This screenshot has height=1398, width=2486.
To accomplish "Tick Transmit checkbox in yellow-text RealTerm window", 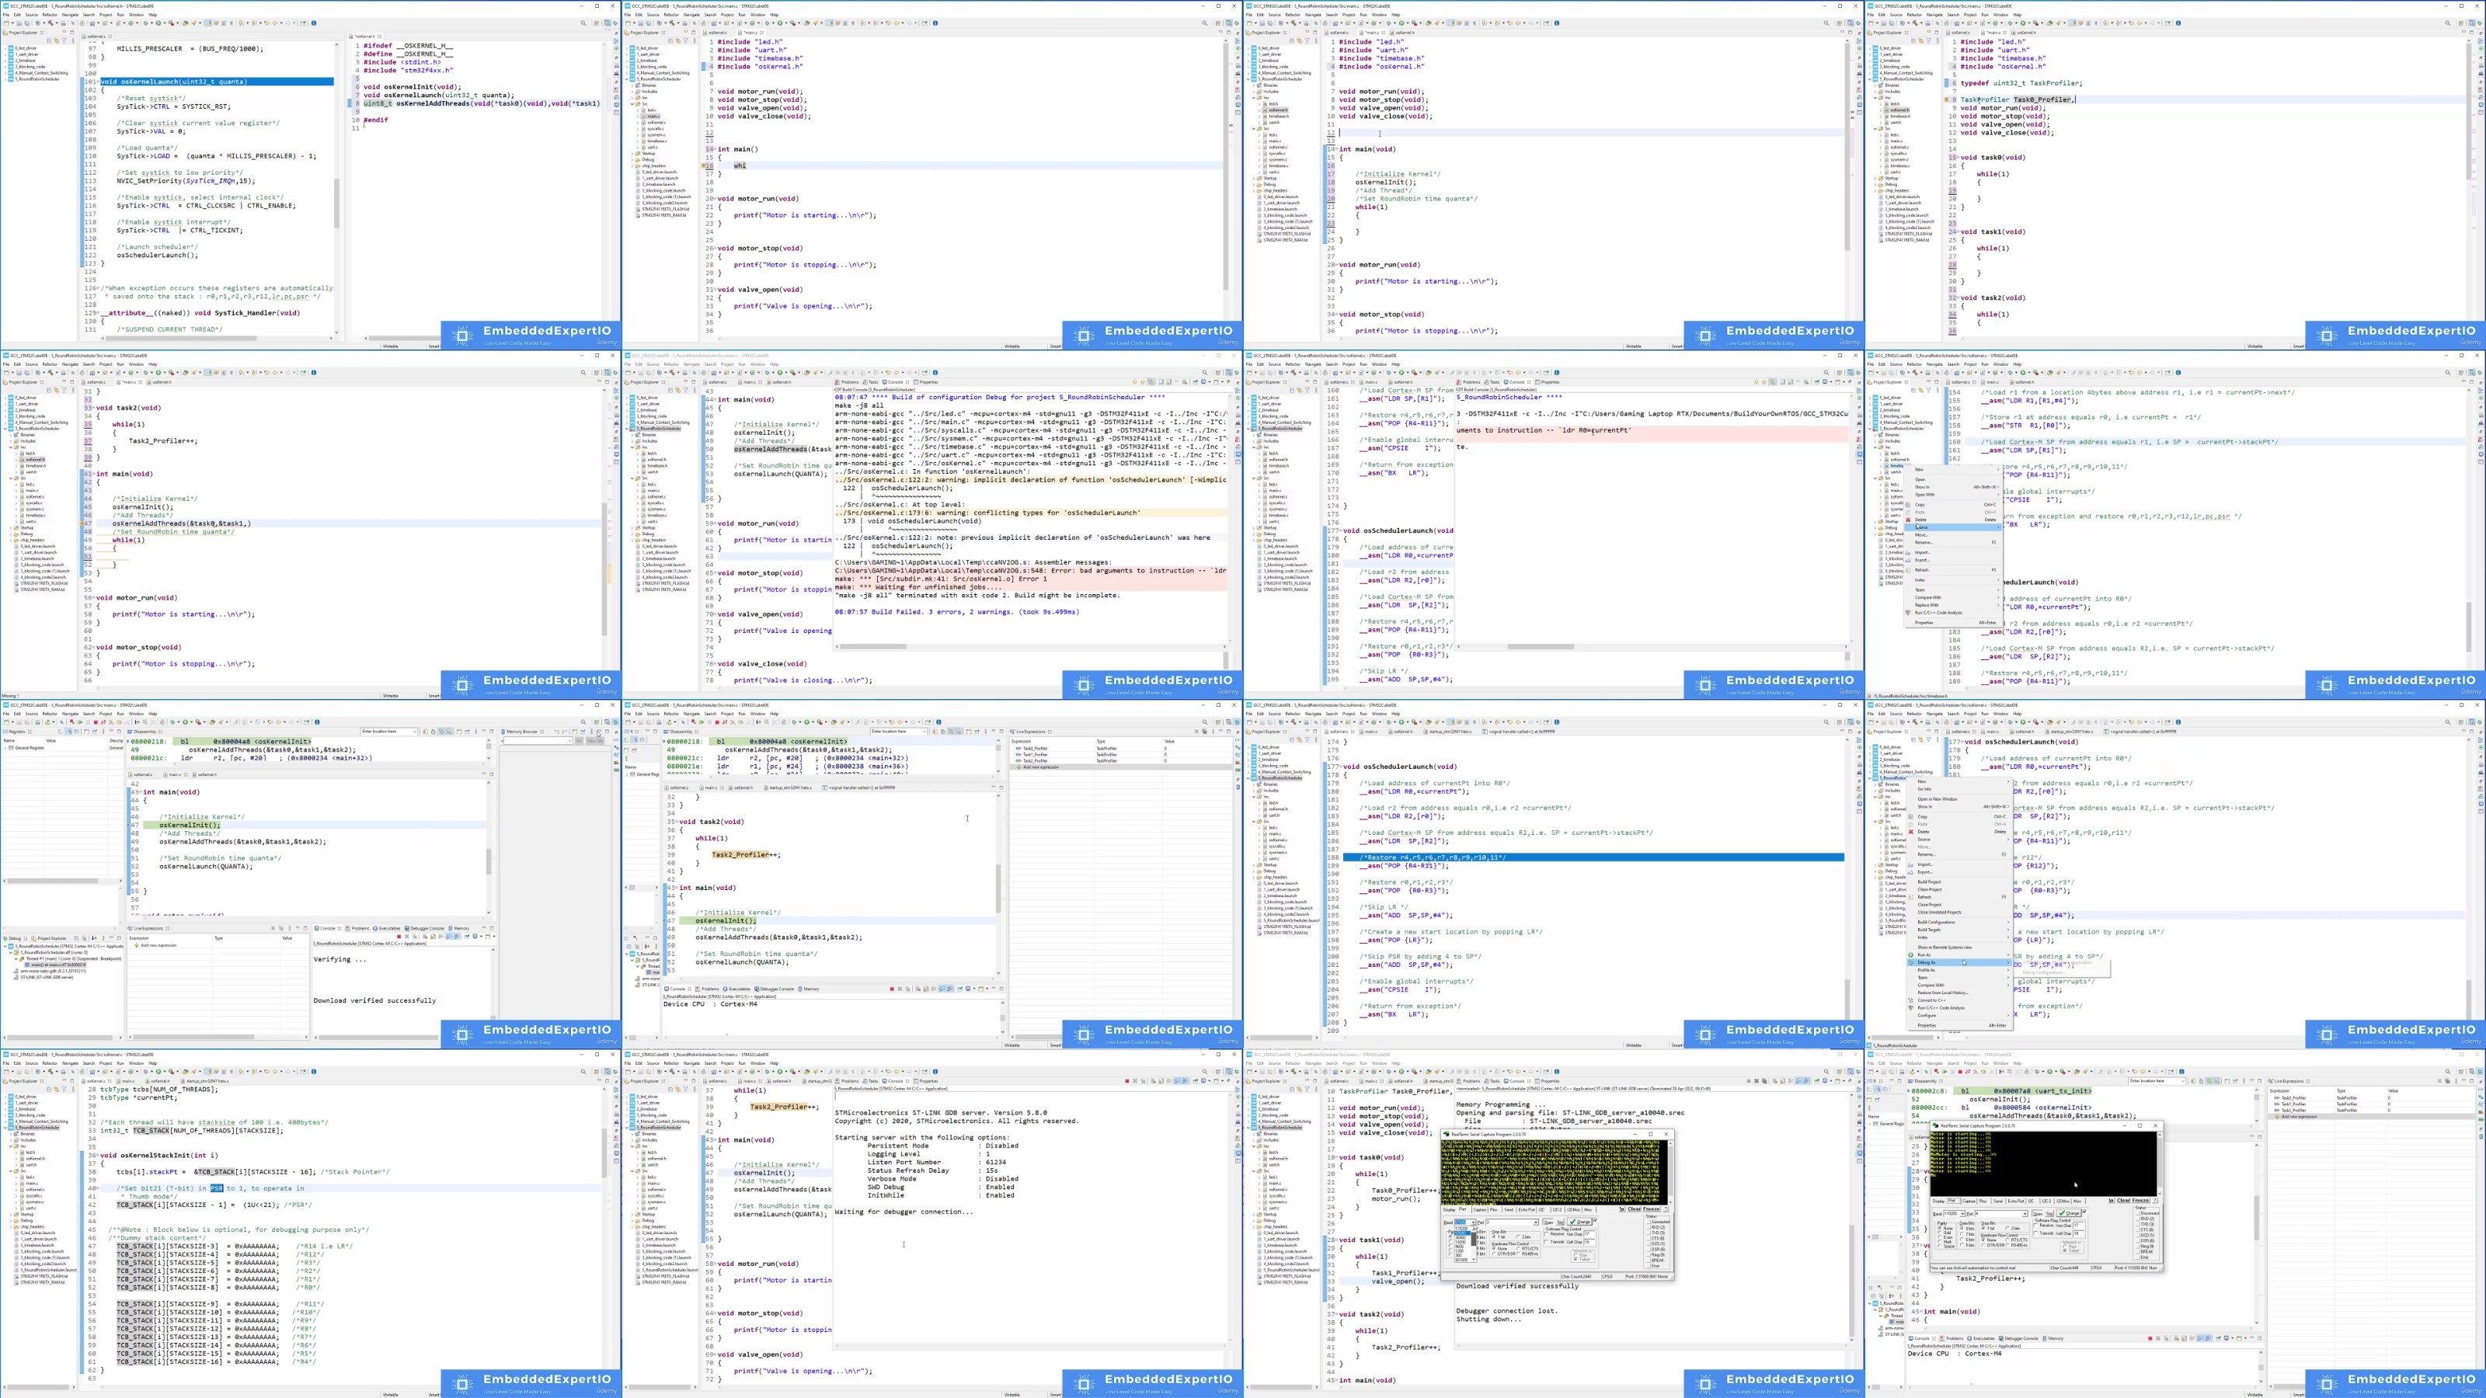I will [1547, 1243].
